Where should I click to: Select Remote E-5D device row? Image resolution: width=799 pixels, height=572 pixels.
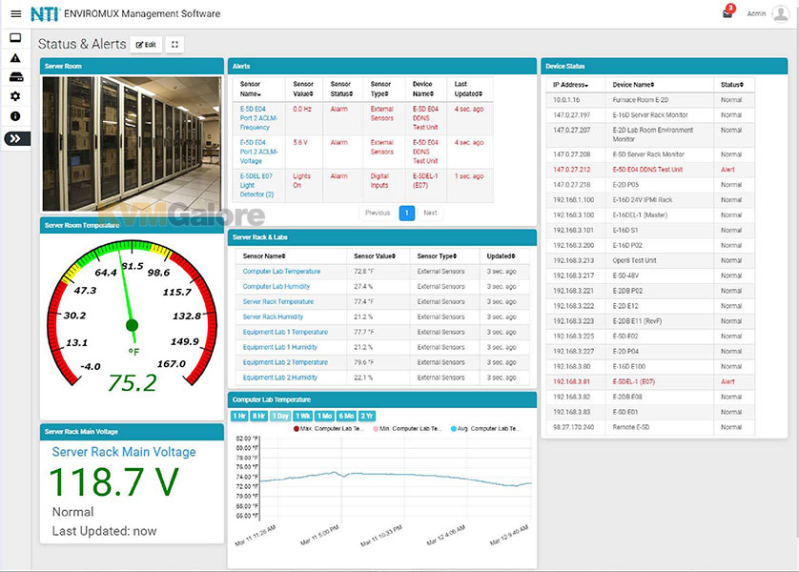pos(649,427)
